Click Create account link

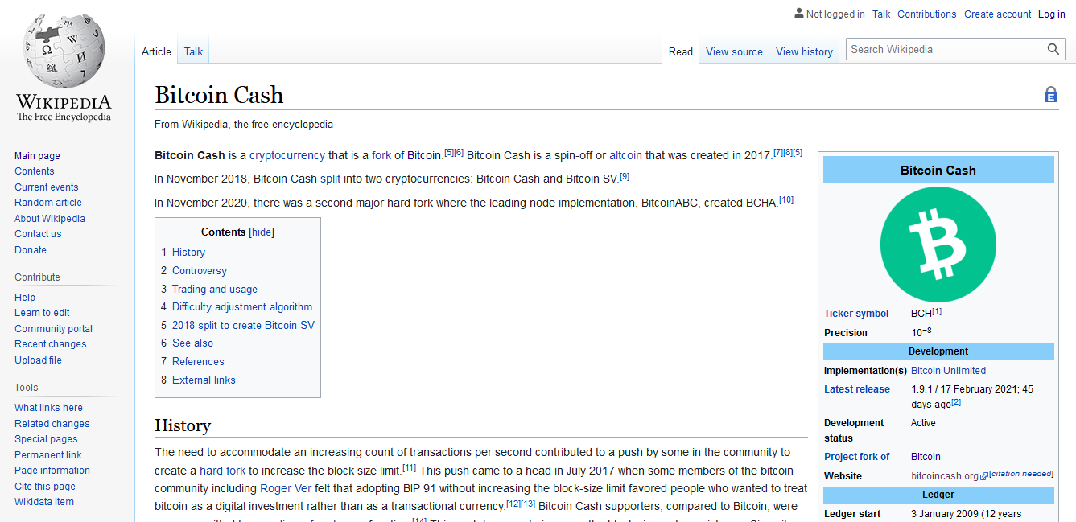coord(997,14)
